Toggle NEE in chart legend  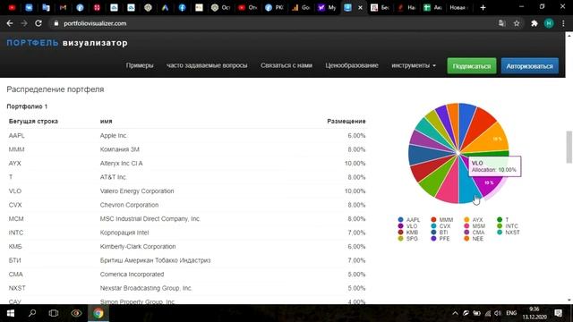[x=474, y=239]
